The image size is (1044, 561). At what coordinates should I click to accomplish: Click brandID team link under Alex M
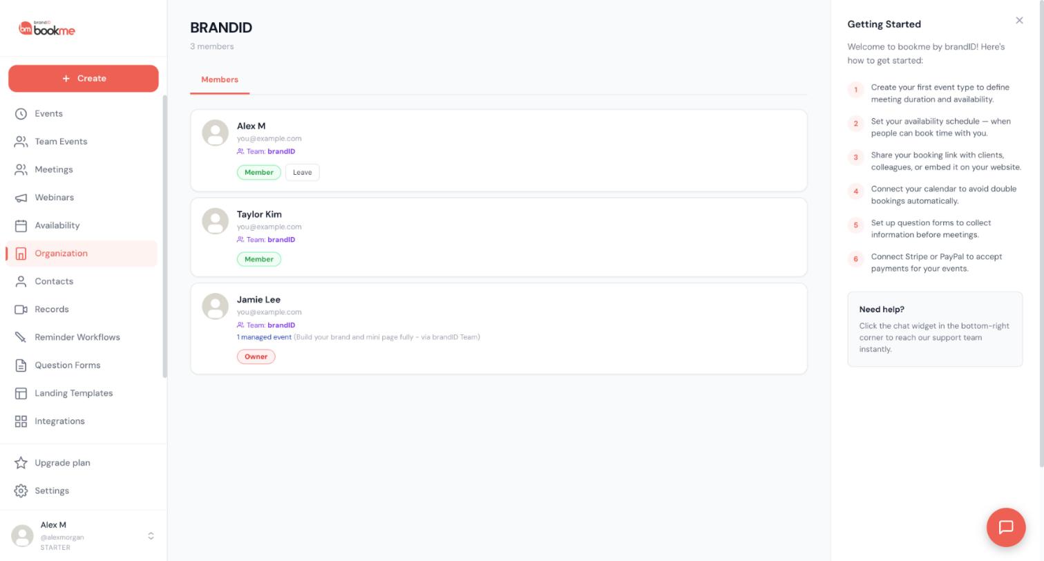click(x=281, y=151)
